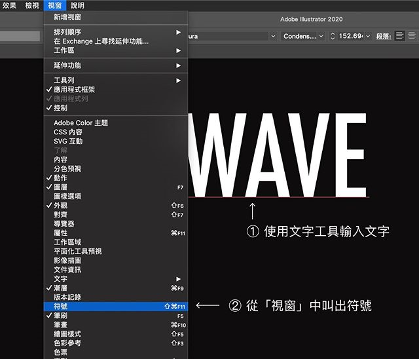Expand the 工作區 submenu

pyautogui.click(x=116, y=50)
